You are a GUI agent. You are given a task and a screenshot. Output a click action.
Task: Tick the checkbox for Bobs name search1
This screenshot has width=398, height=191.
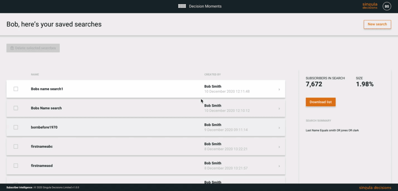coord(16,89)
